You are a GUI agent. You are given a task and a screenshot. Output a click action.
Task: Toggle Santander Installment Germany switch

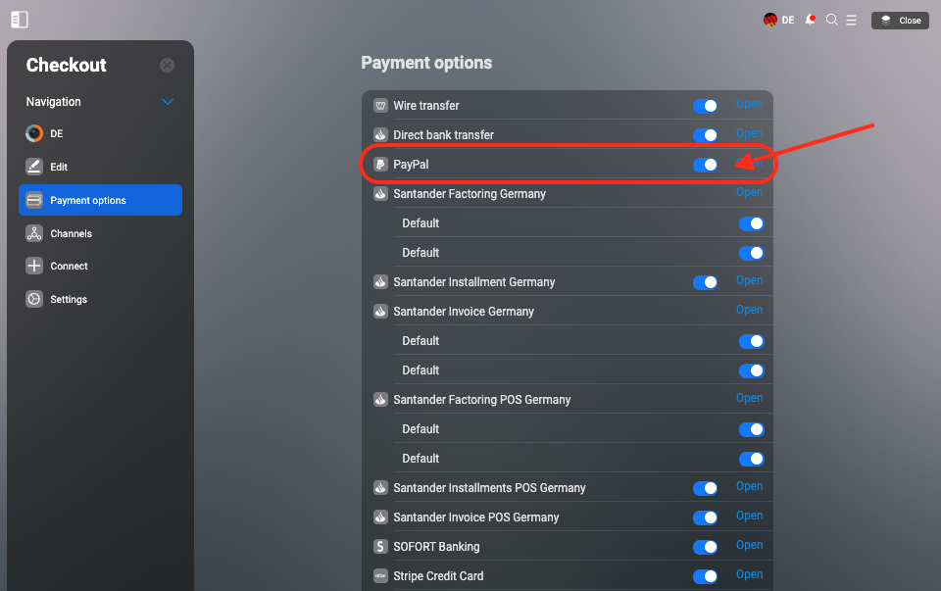coord(705,282)
